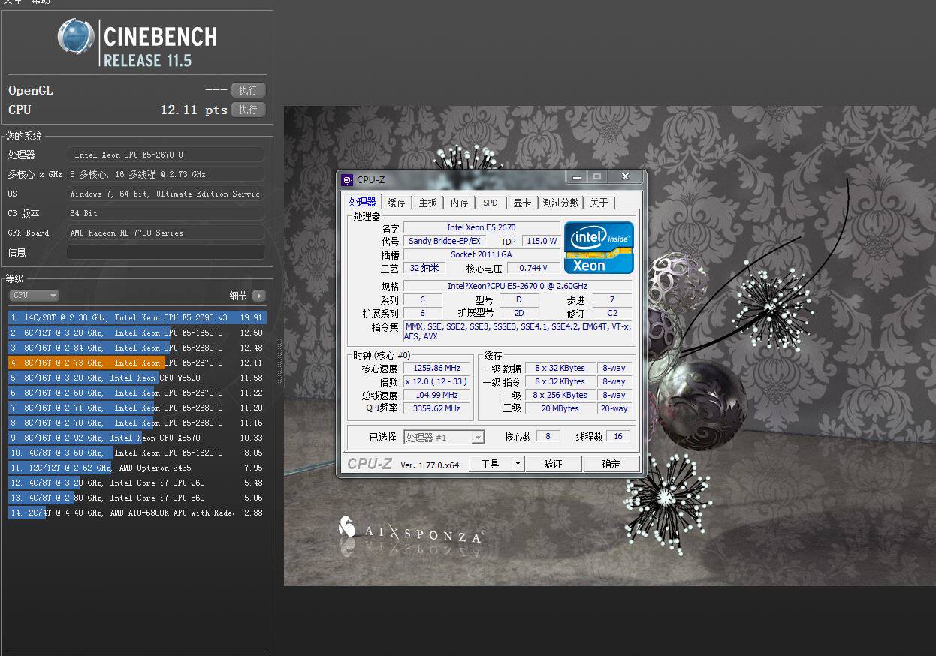Screen dimensions: 936x656
Task: Switch to the 測試分數 tab in CPU-Z
Action: [561, 203]
